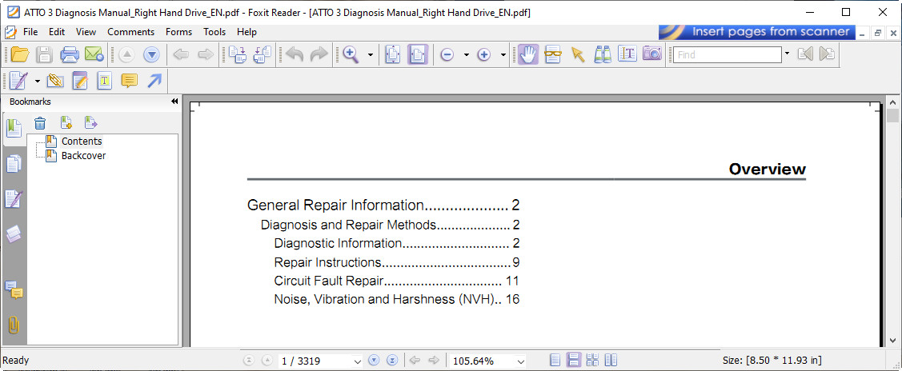Collapse the Bookmarks panel with double arrow
This screenshot has width=902, height=371.
coord(174,102)
